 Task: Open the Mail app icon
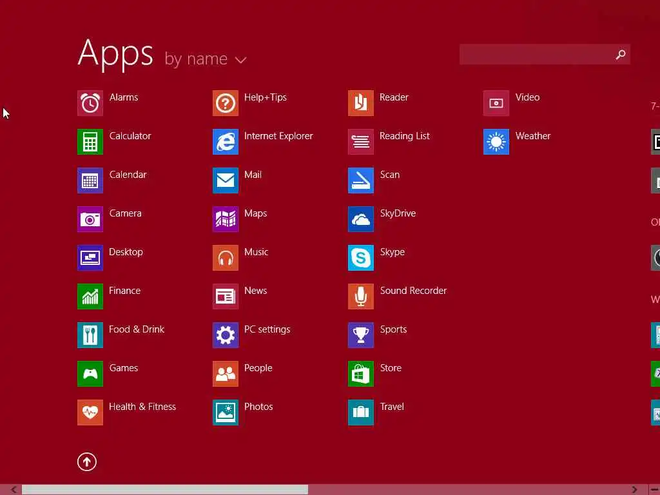coord(226,180)
